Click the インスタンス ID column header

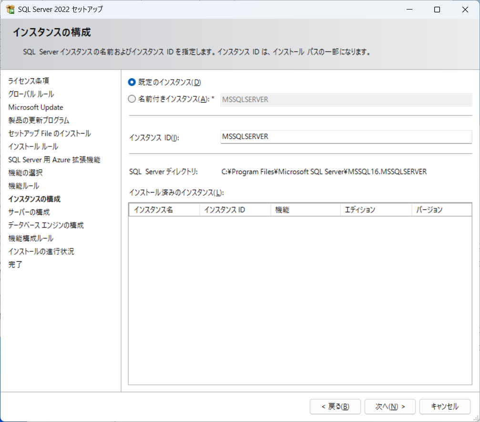235,210
